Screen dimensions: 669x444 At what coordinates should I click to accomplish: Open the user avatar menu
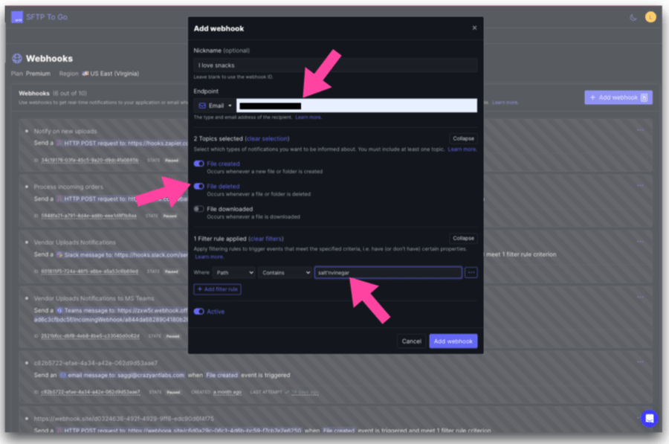pyautogui.click(x=650, y=17)
